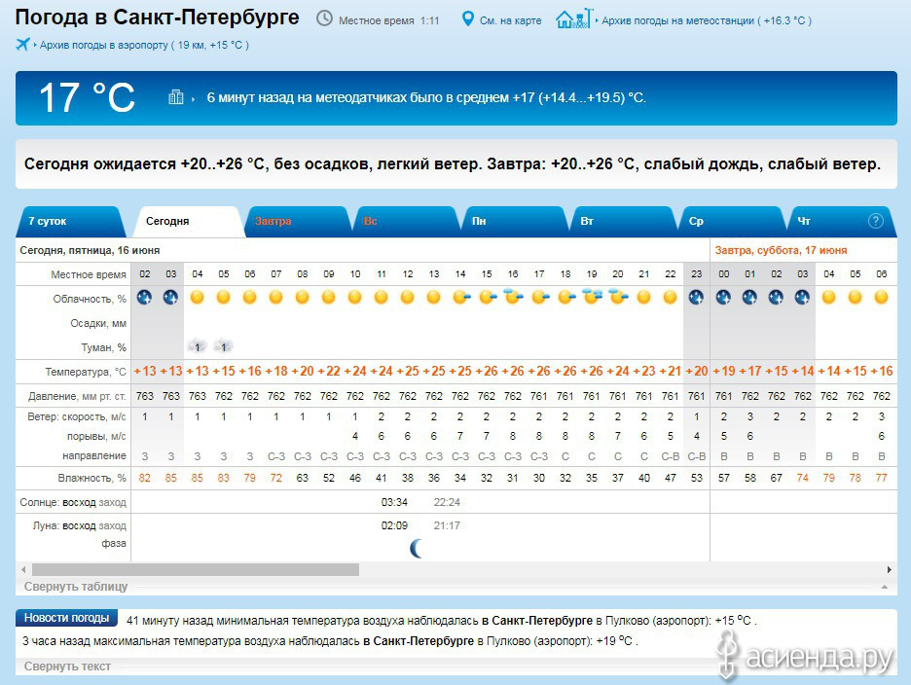Click the Сегодня, пятница, 16 июня heading
The height and width of the screenshot is (685, 911).
pos(90,250)
